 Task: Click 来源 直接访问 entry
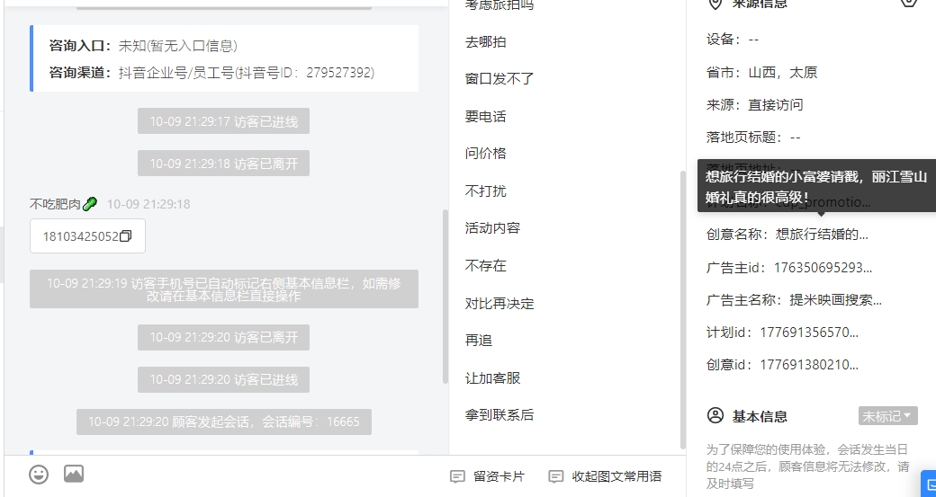click(754, 105)
